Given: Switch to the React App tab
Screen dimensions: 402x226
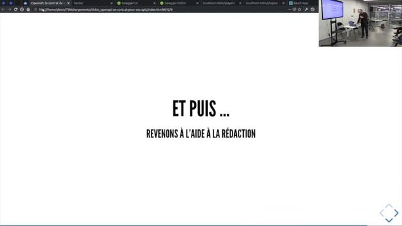Looking at the screenshot, I should 302,3.
